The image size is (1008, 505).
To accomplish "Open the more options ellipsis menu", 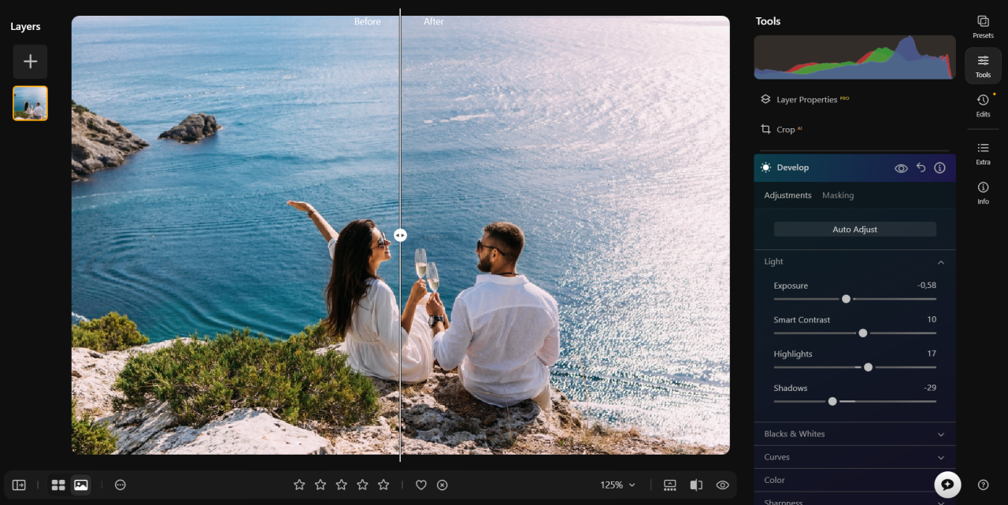I will click(120, 485).
